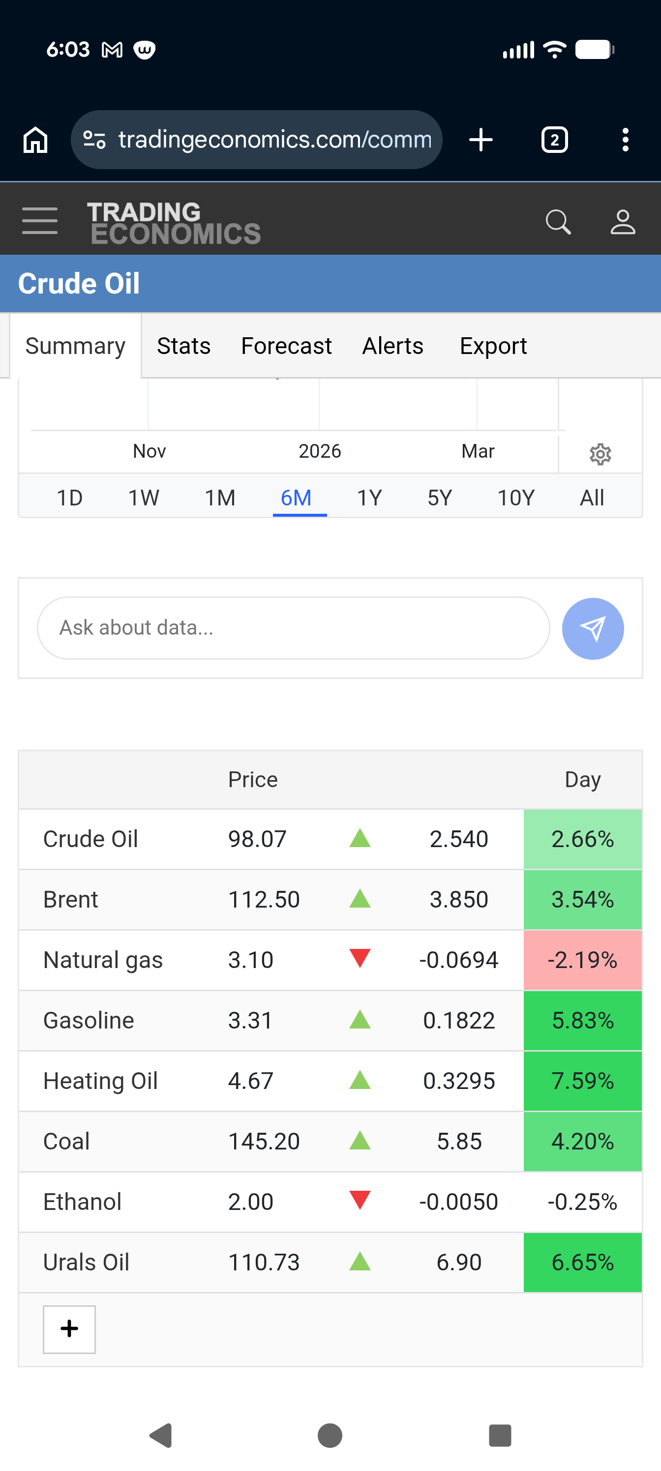Send the data question with paper-plane button
Viewport: 661px width, 1471px height.
point(593,629)
